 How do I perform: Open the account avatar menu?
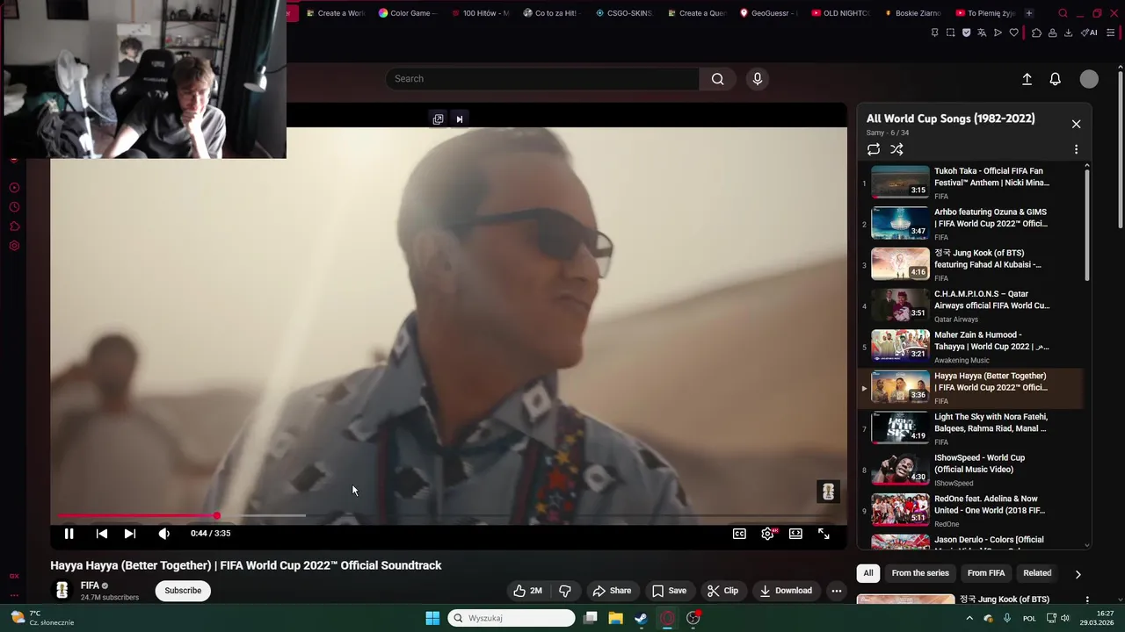(x=1089, y=79)
